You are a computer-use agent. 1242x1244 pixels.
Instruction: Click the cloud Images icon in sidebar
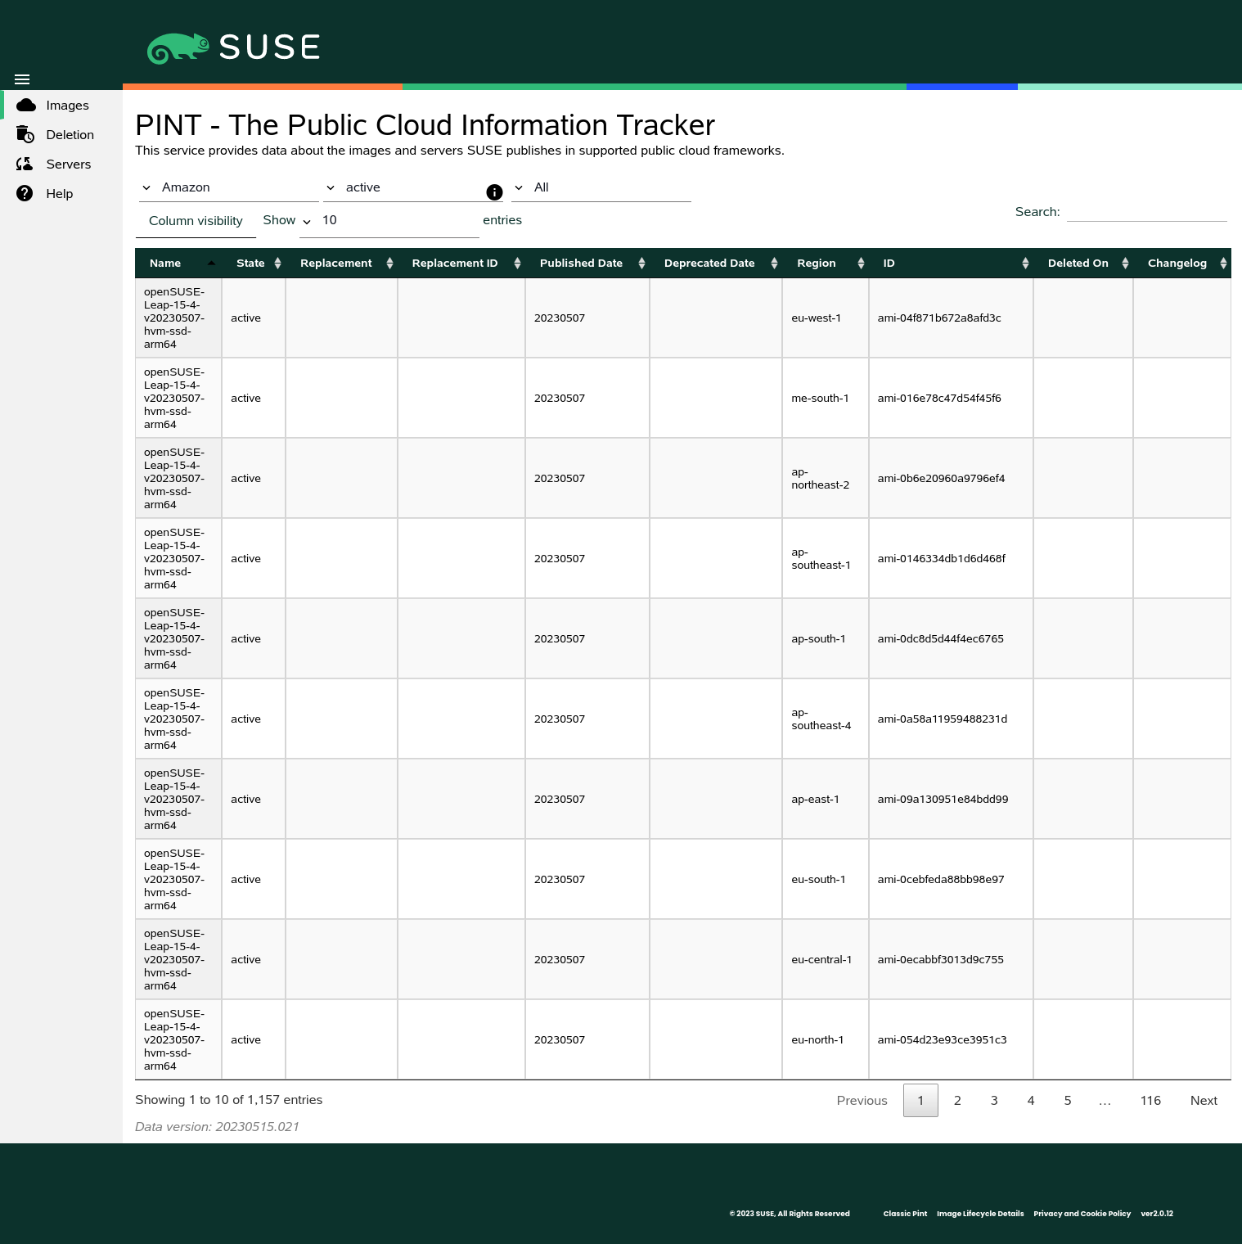point(26,106)
